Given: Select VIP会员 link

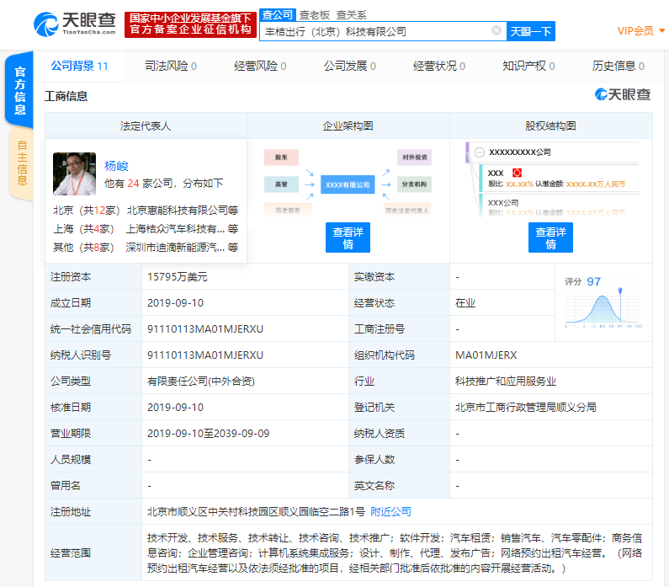Looking at the screenshot, I should point(634,30).
